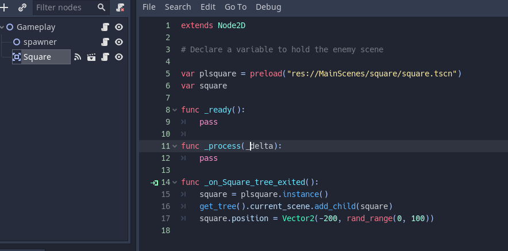Collapse the Gameplay tree node
Viewport: 508px width, 251px height.
pyautogui.click(x=2, y=27)
